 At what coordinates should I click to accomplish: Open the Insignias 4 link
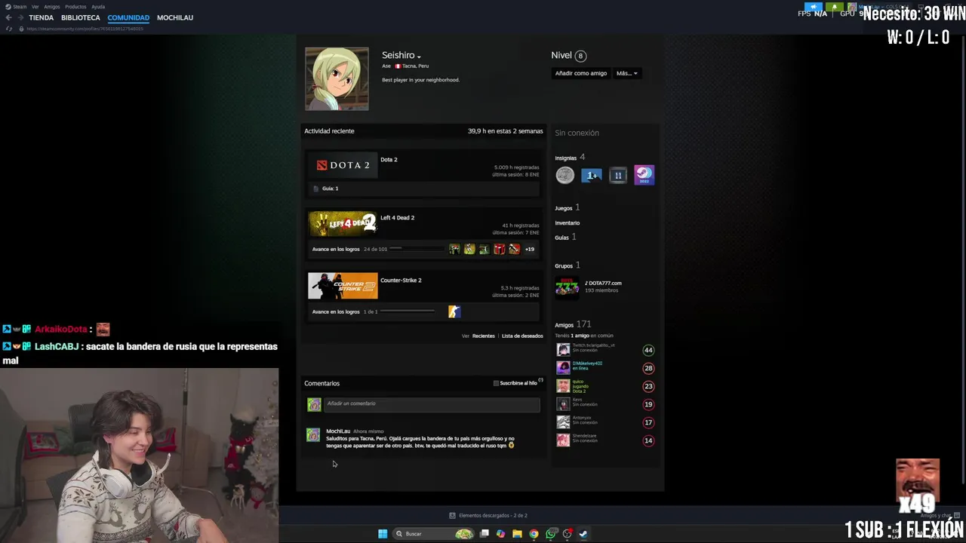click(570, 158)
